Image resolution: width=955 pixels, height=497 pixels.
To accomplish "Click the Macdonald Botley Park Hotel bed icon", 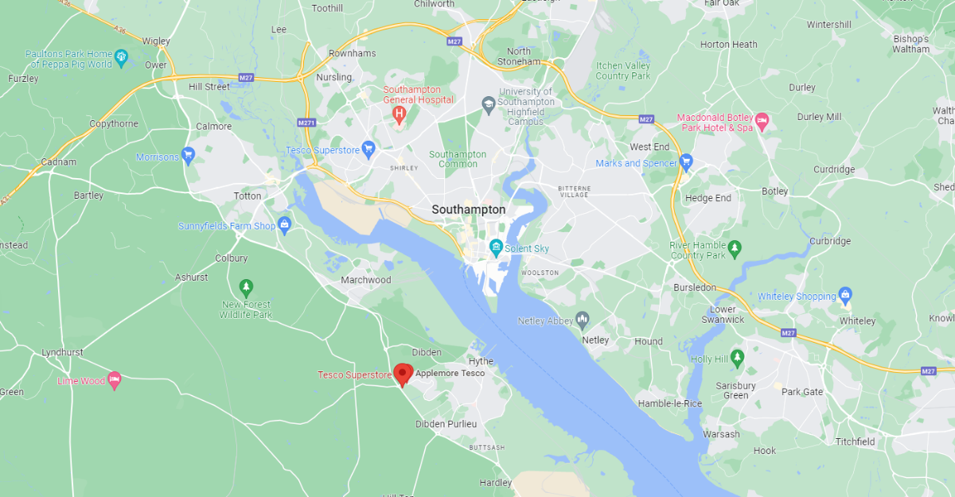I will tap(762, 121).
